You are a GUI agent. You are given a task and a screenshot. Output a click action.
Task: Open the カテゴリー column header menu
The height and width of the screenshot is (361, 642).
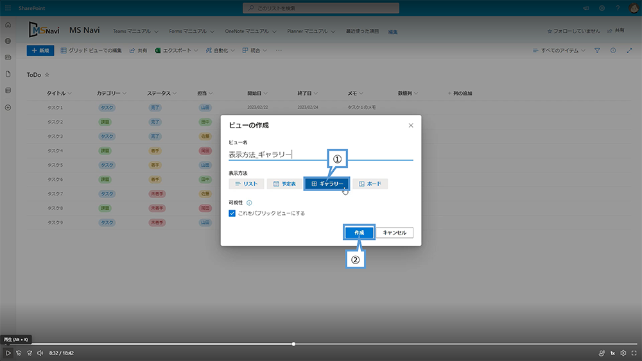pos(111,94)
